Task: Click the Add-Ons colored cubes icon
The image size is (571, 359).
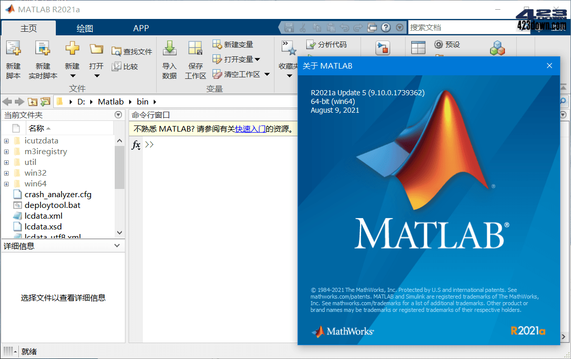Action: [497, 48]
